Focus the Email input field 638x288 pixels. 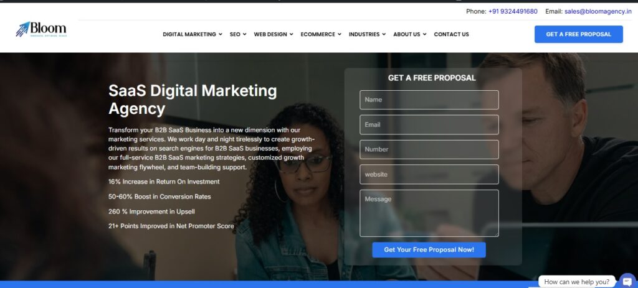coord(429,124)
